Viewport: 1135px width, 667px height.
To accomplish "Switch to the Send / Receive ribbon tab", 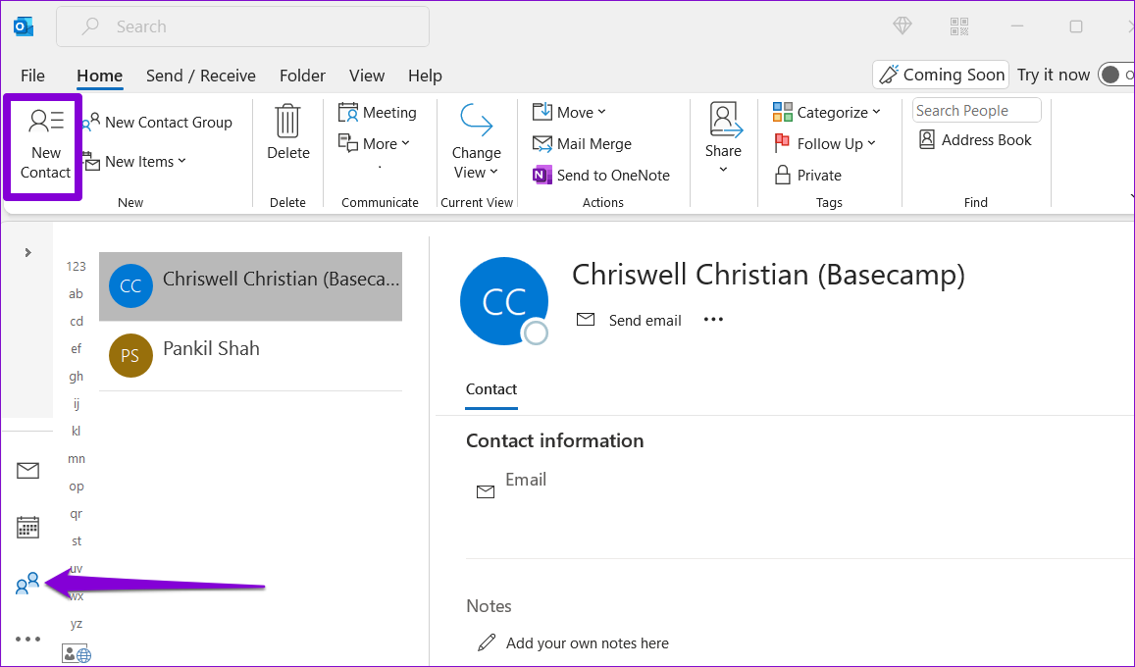I will tap(201, 76).
